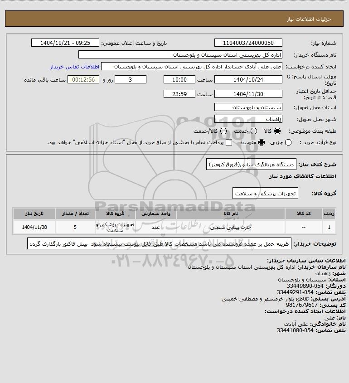Viewport: 349px width, 383px height.
Task: Click the item name cell چارت بینایی سنجی
Action: point(230,228)
